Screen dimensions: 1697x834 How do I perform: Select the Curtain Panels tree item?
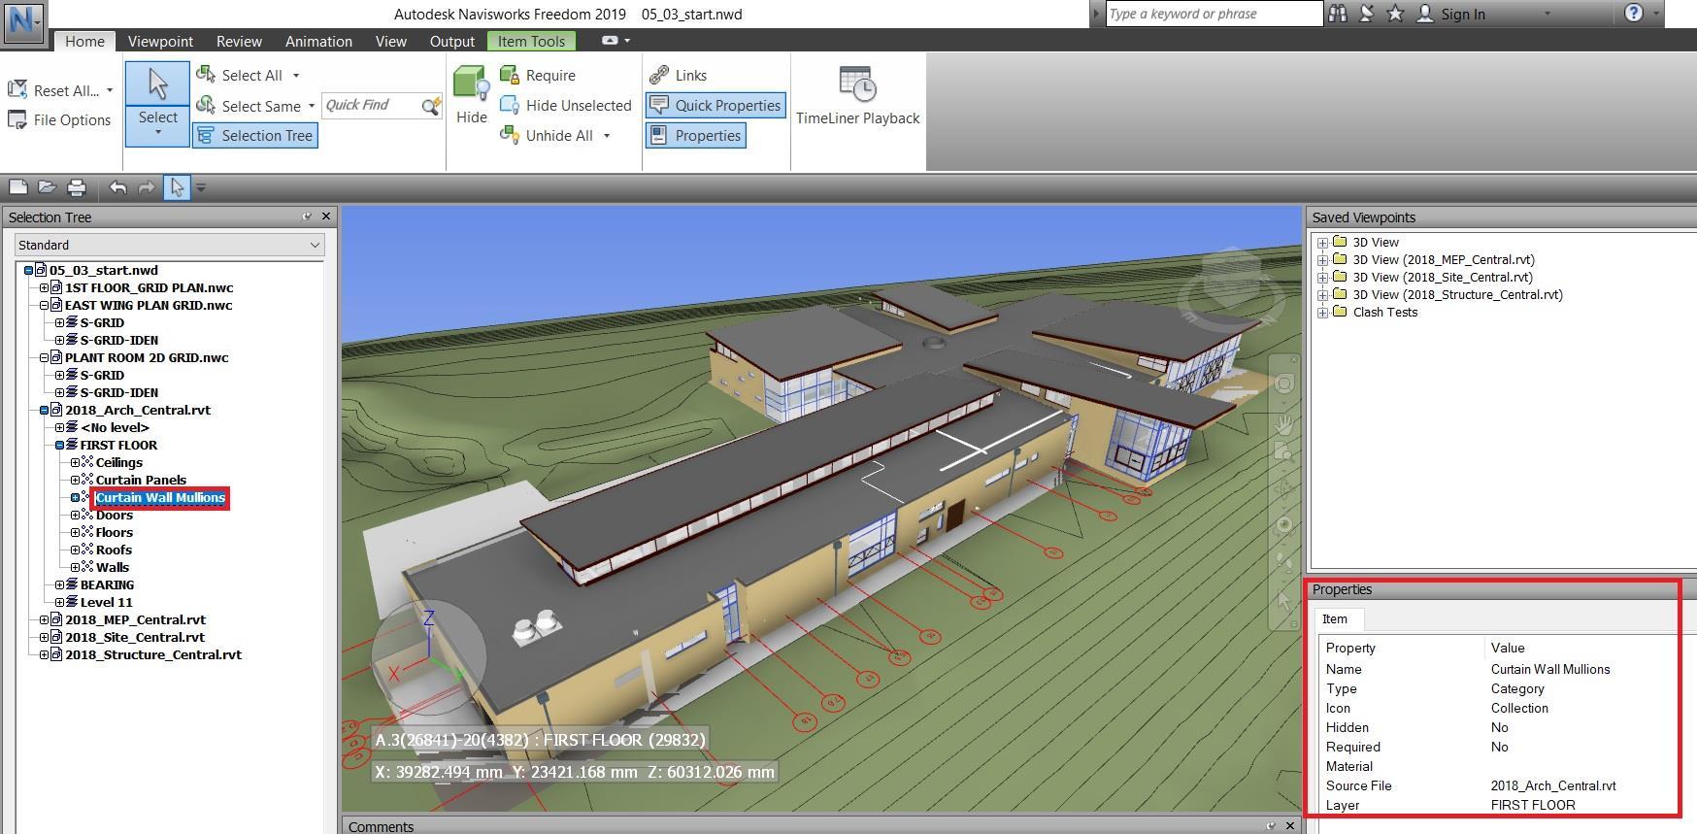[141, 480]
